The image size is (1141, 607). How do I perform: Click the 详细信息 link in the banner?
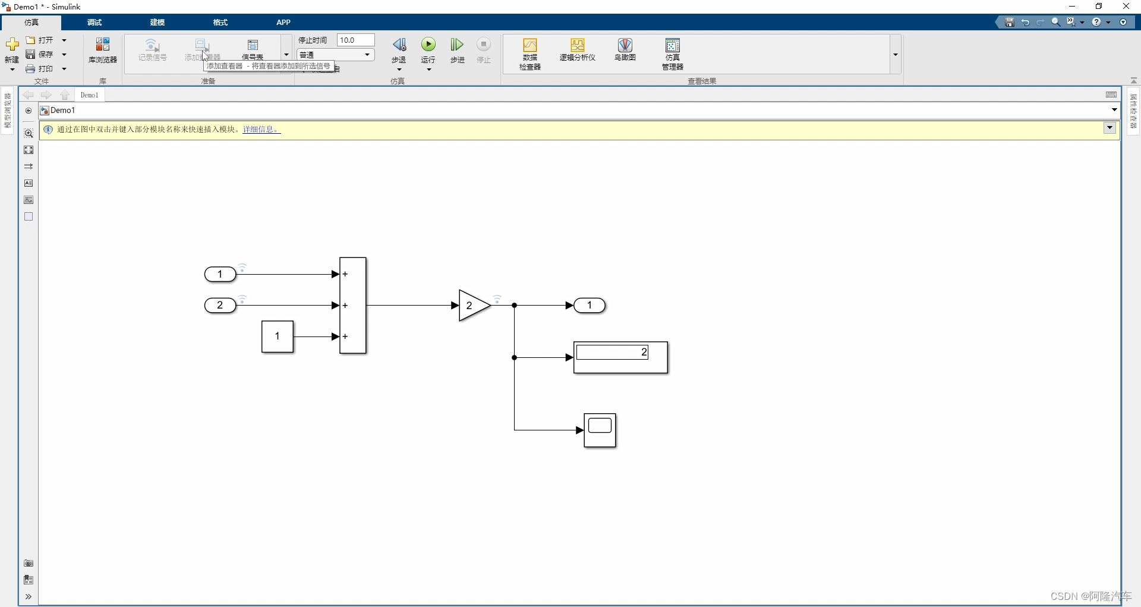point(260,130)
